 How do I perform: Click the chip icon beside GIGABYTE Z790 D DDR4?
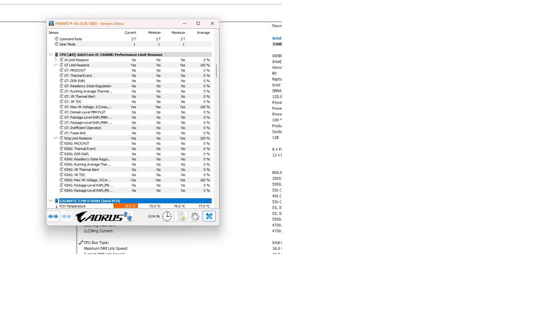point(57,201)
